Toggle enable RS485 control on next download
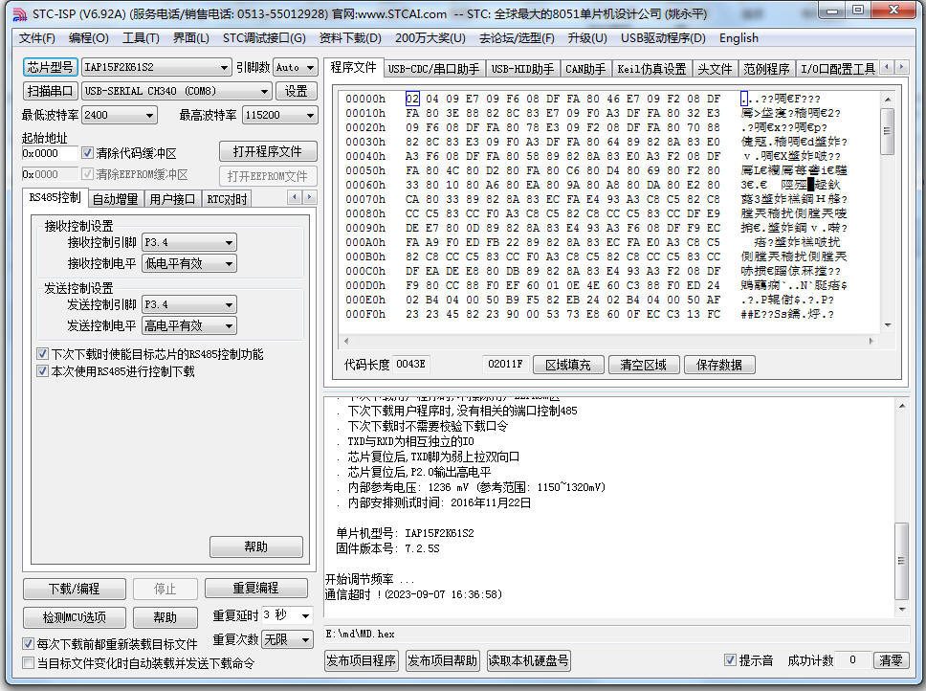Viewport: 926px width, 691px height. click(x=42, y=354)
